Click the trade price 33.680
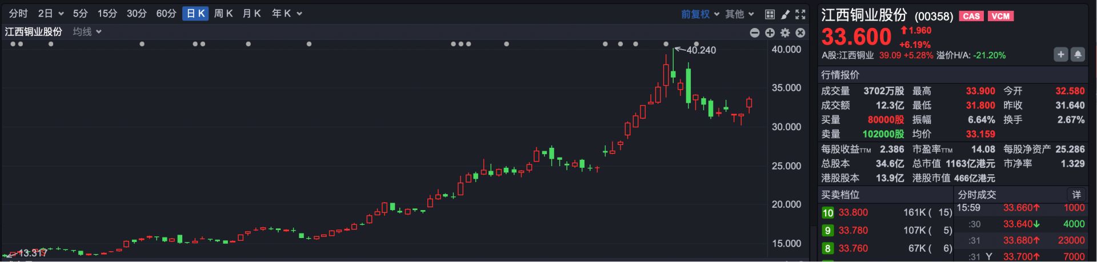The image size is (1097, 262). 1022,240
